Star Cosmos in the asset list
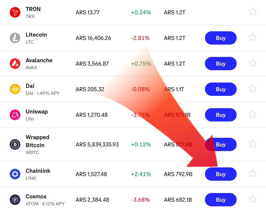Screen dimensions: 266x211 [253, 199]
